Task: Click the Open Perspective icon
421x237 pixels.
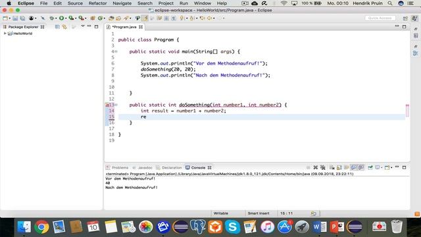Action: click(405, 18)
